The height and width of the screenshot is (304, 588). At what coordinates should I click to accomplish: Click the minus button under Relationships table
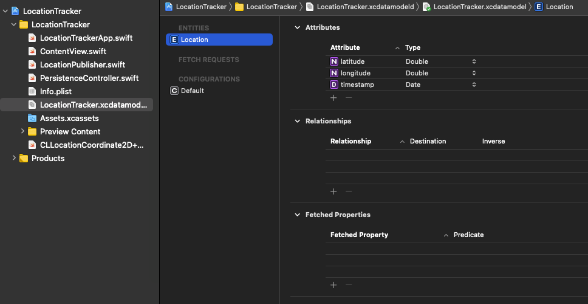(349, 192)
